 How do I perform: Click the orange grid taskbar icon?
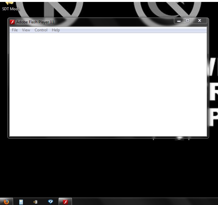click(36, 202)
